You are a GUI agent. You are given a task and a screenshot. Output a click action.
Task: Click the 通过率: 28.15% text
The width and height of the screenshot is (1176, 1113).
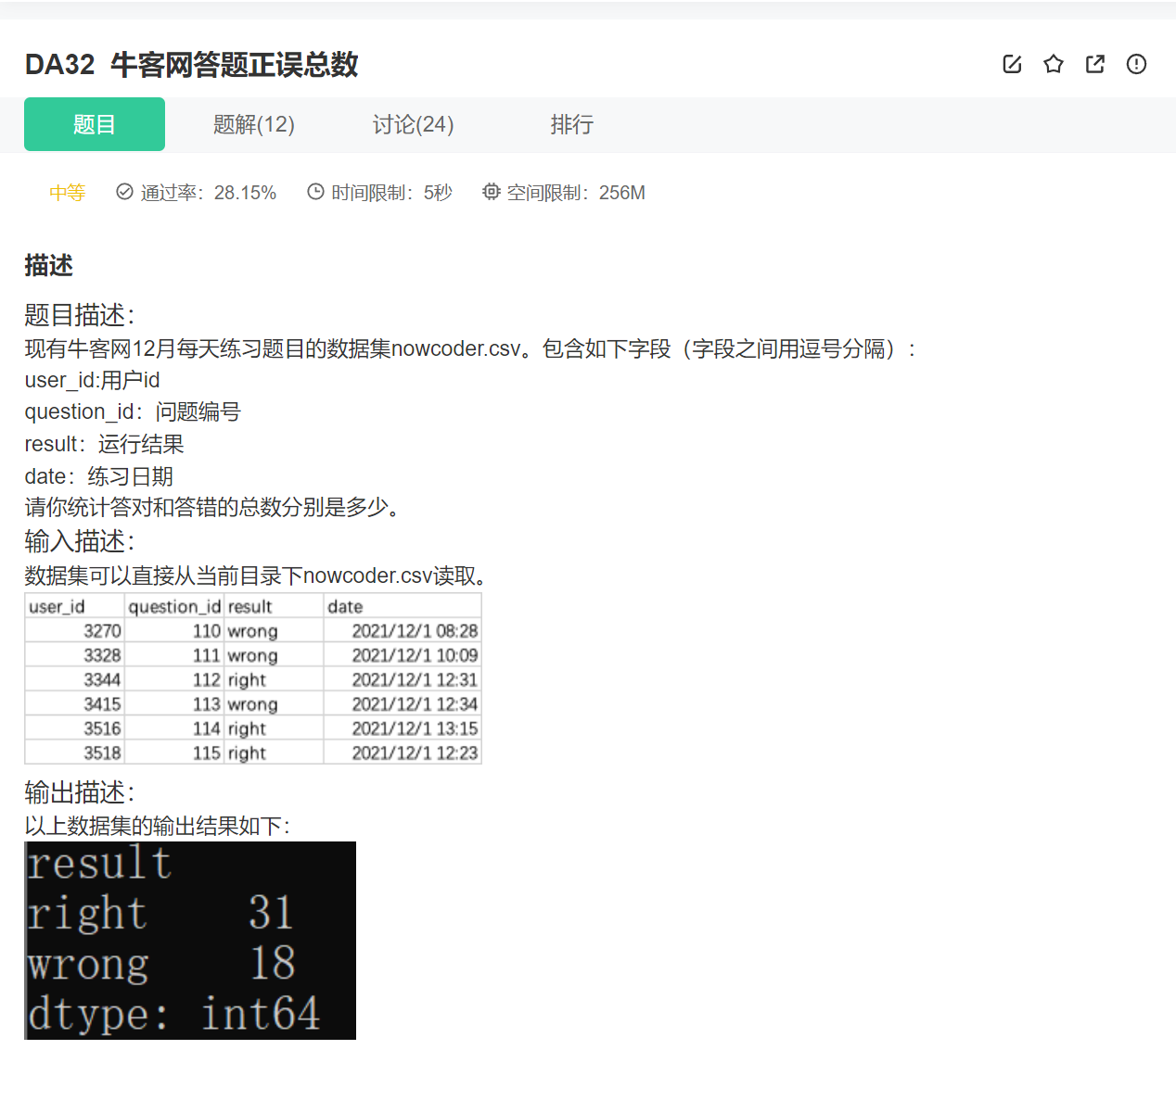[x=209, y=193]
